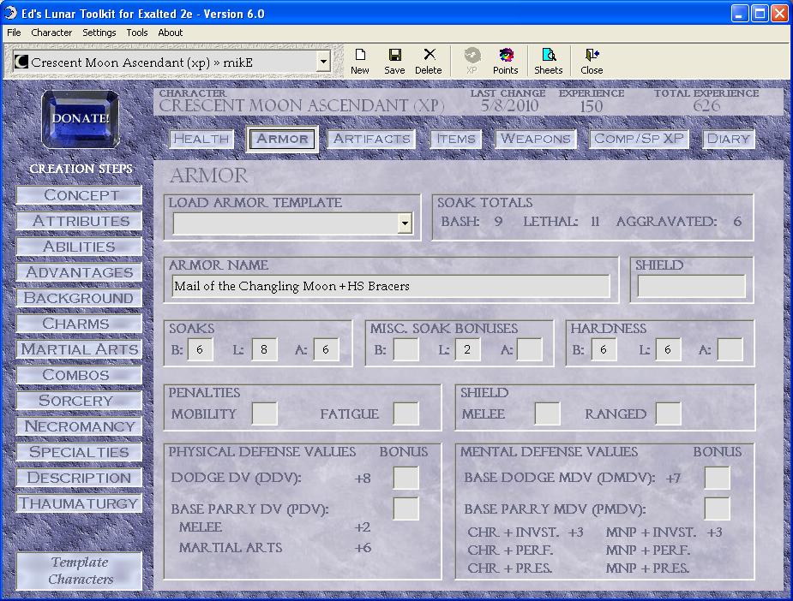Go to the Advantages creation step
The image size is (793, 601).
(x=79, y=272)
